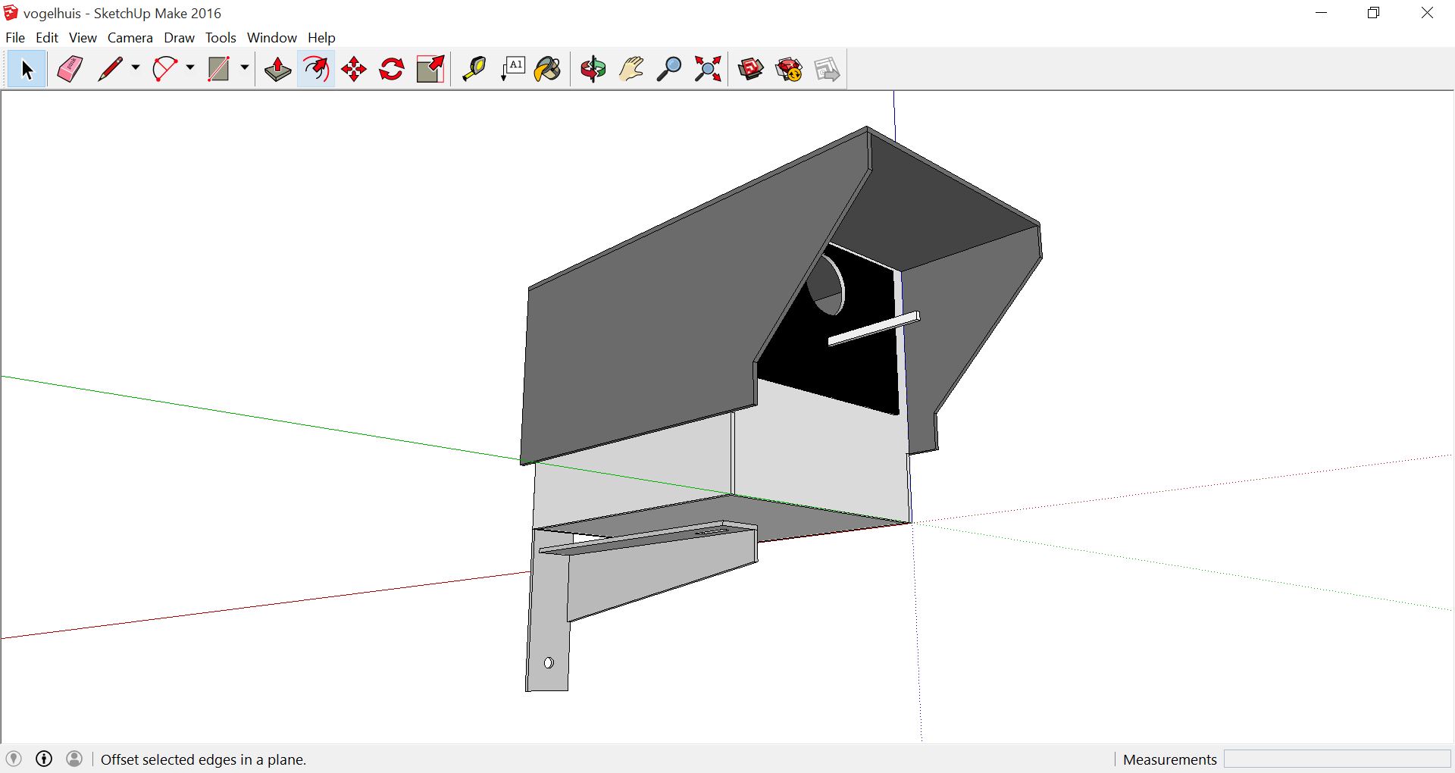The height and width of the screenshot is (773, 1455).
Task: Open the View menu
Action: [x=83, y=37]
